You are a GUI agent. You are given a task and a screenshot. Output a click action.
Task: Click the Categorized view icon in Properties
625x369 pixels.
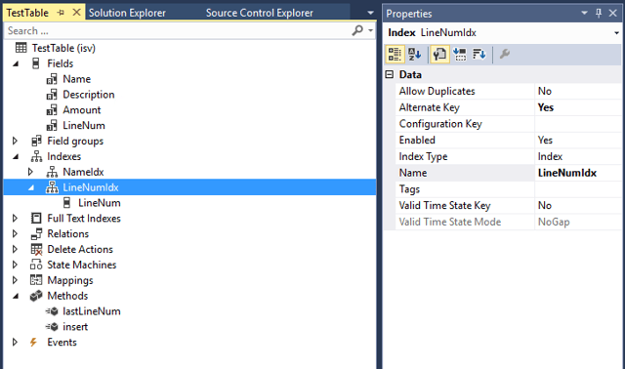point(395,55)
